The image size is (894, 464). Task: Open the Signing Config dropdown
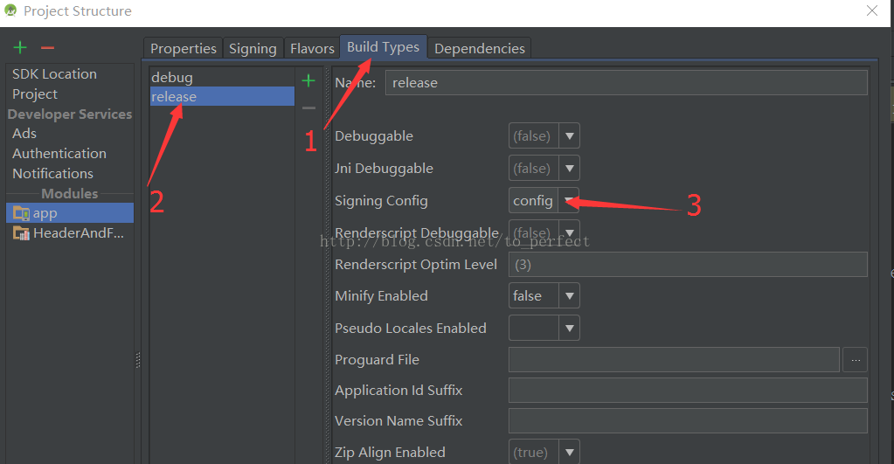pos(569,200)
